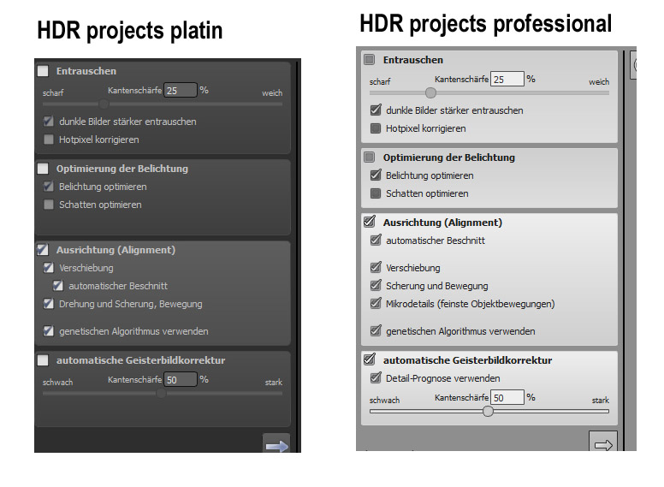Viewport: 664px width, 487px height.
Task: Click Entrauschen Kantenschärfe slider handle in platin
Action: (x=104, y=104)
